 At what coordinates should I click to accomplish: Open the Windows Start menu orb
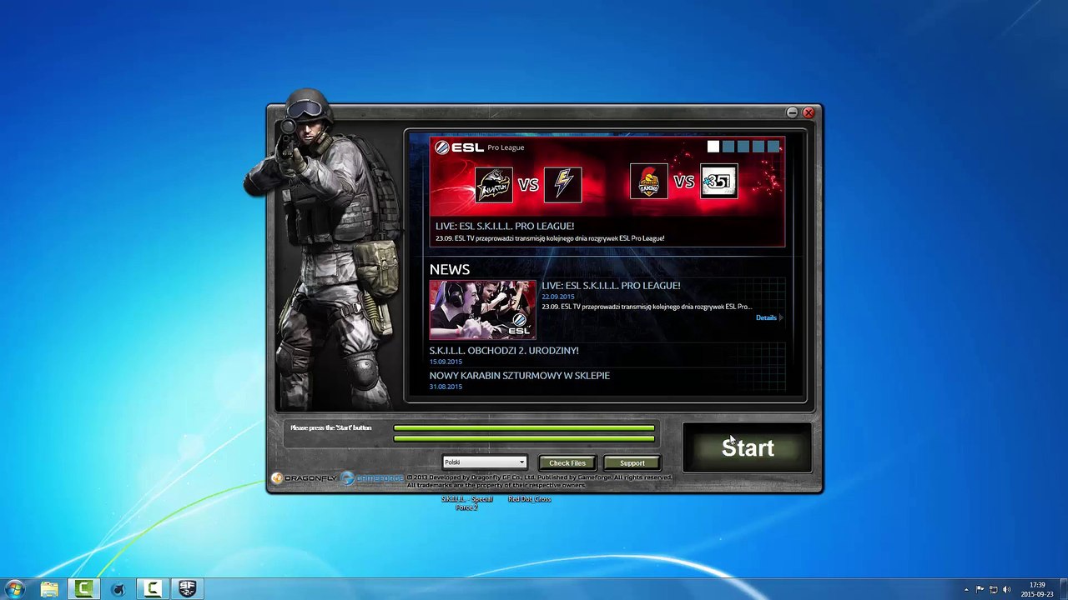tap(14, 589)
